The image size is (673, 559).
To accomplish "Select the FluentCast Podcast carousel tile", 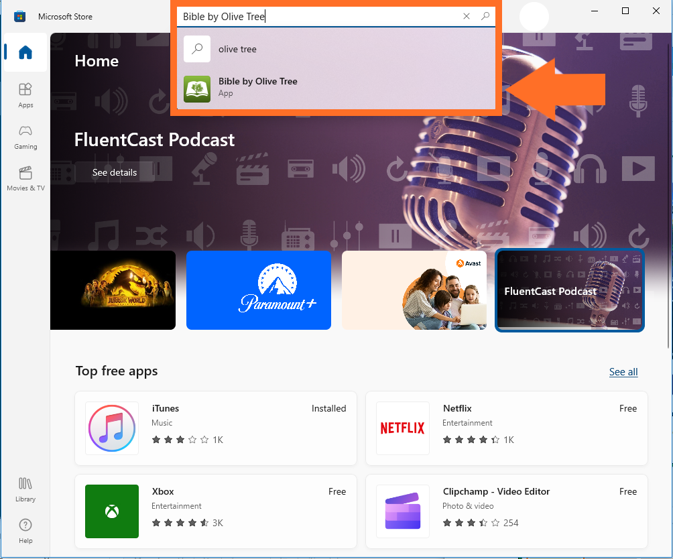I will pos(570,290).
